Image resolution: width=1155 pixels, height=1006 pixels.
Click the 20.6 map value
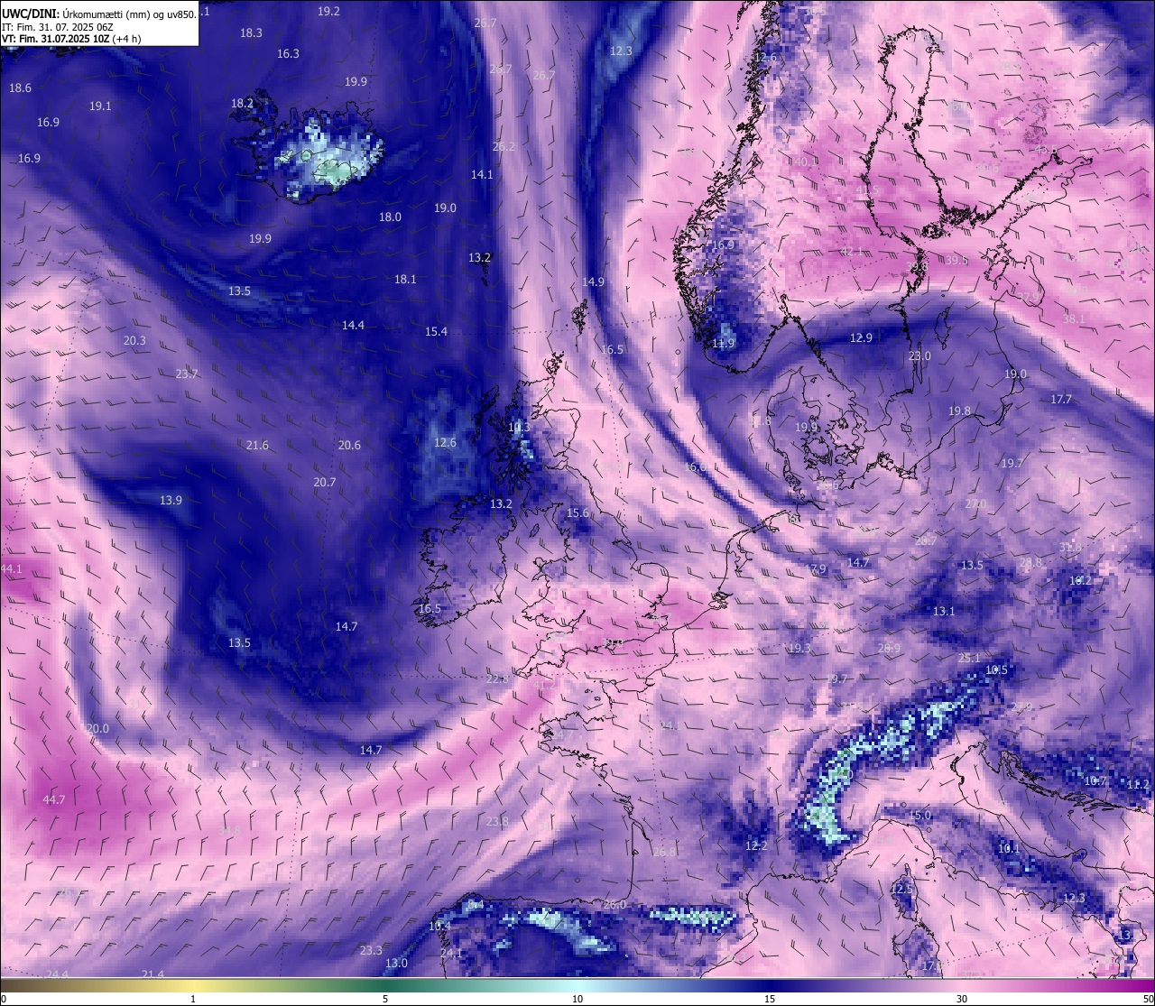tap(349, 445)
